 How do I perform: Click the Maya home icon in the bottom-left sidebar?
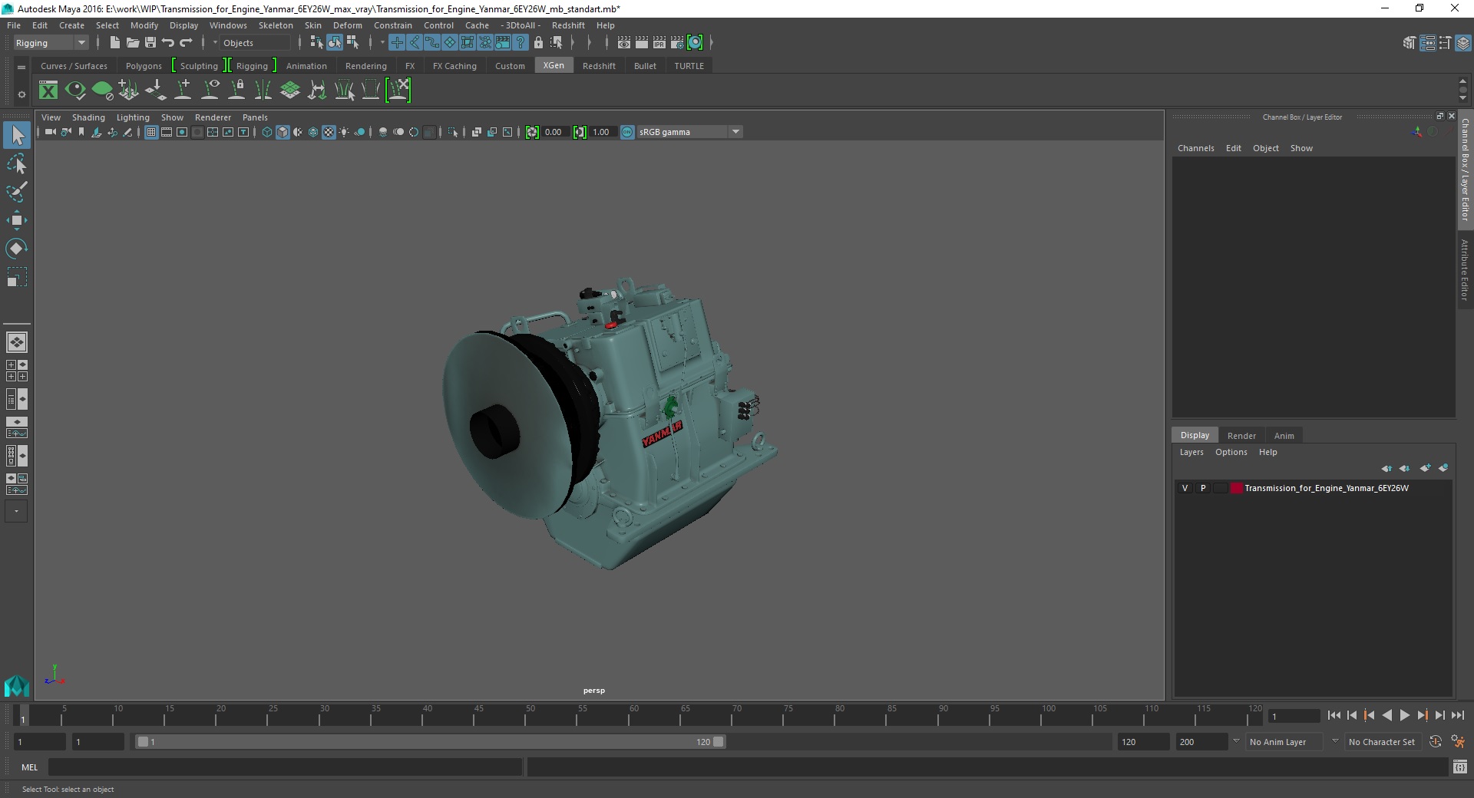(x=17, y=685)
